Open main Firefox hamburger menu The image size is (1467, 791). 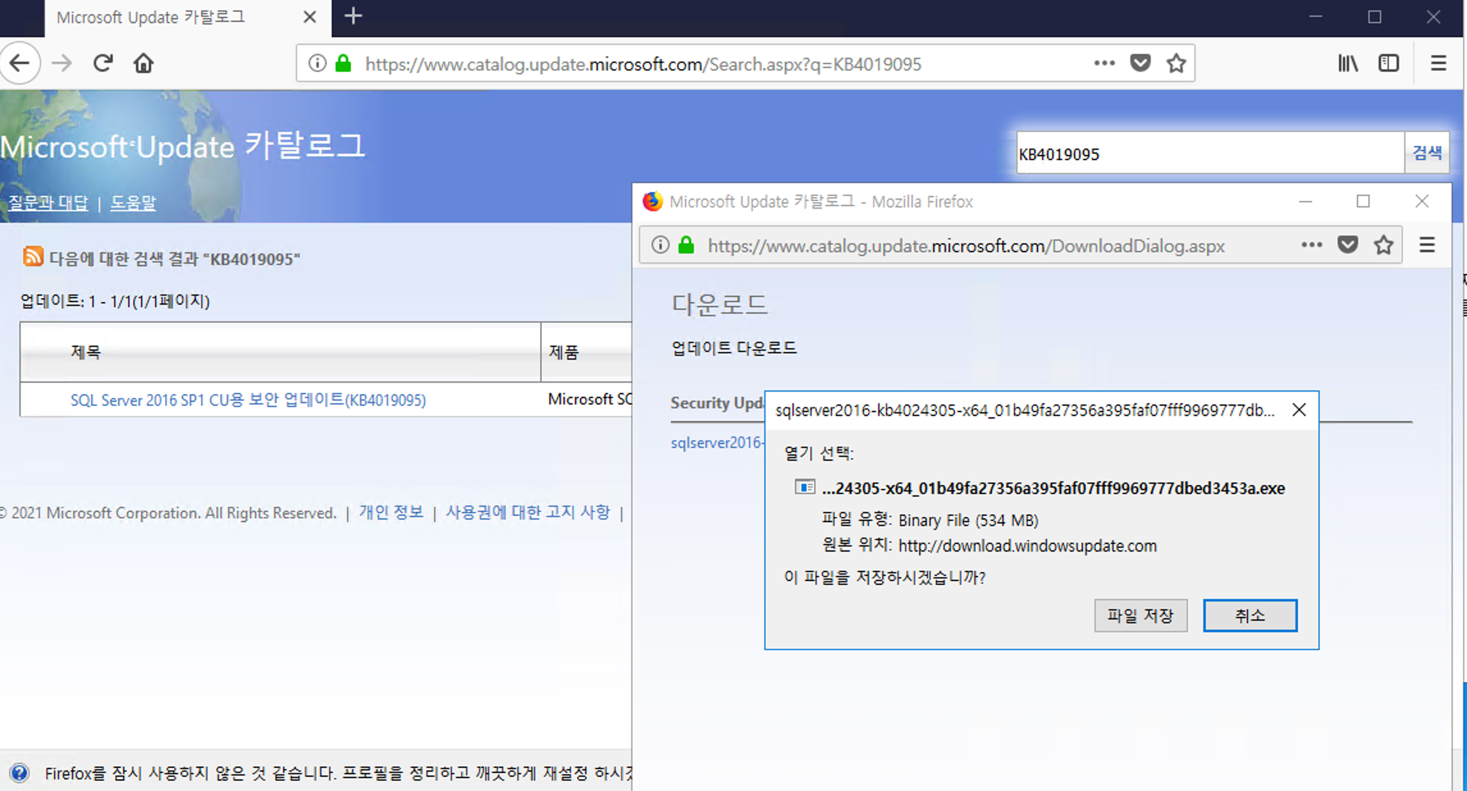coord(1438,63)
